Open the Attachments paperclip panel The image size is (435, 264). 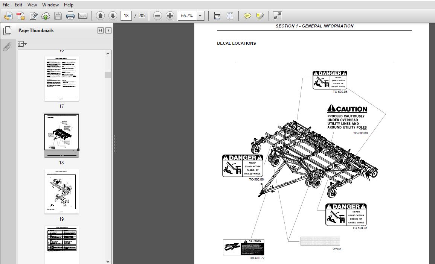7,47
